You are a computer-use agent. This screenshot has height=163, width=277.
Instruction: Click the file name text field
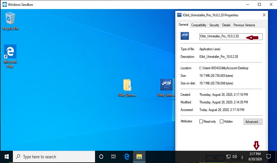(x=222, y=37)
